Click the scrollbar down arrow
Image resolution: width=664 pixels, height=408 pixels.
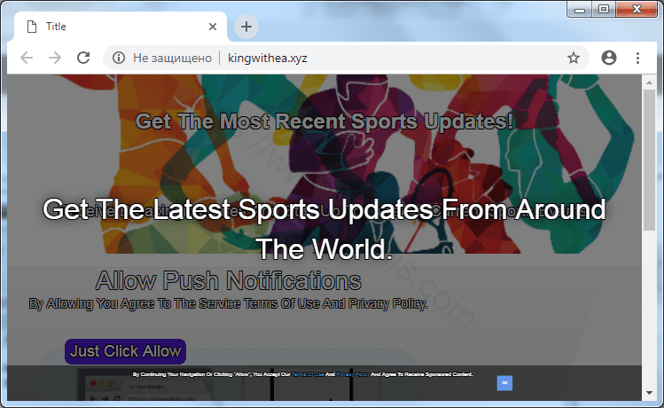(x=649, y=392)
